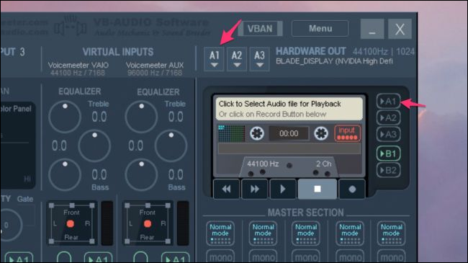
Task: Open the A1 hardware out device dropdown
Action: (x=214, y=59)
